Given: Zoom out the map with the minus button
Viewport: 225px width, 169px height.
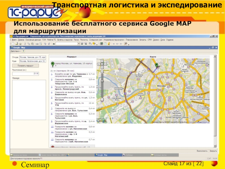Looking at the screenshot, I should tap(102, 99).
